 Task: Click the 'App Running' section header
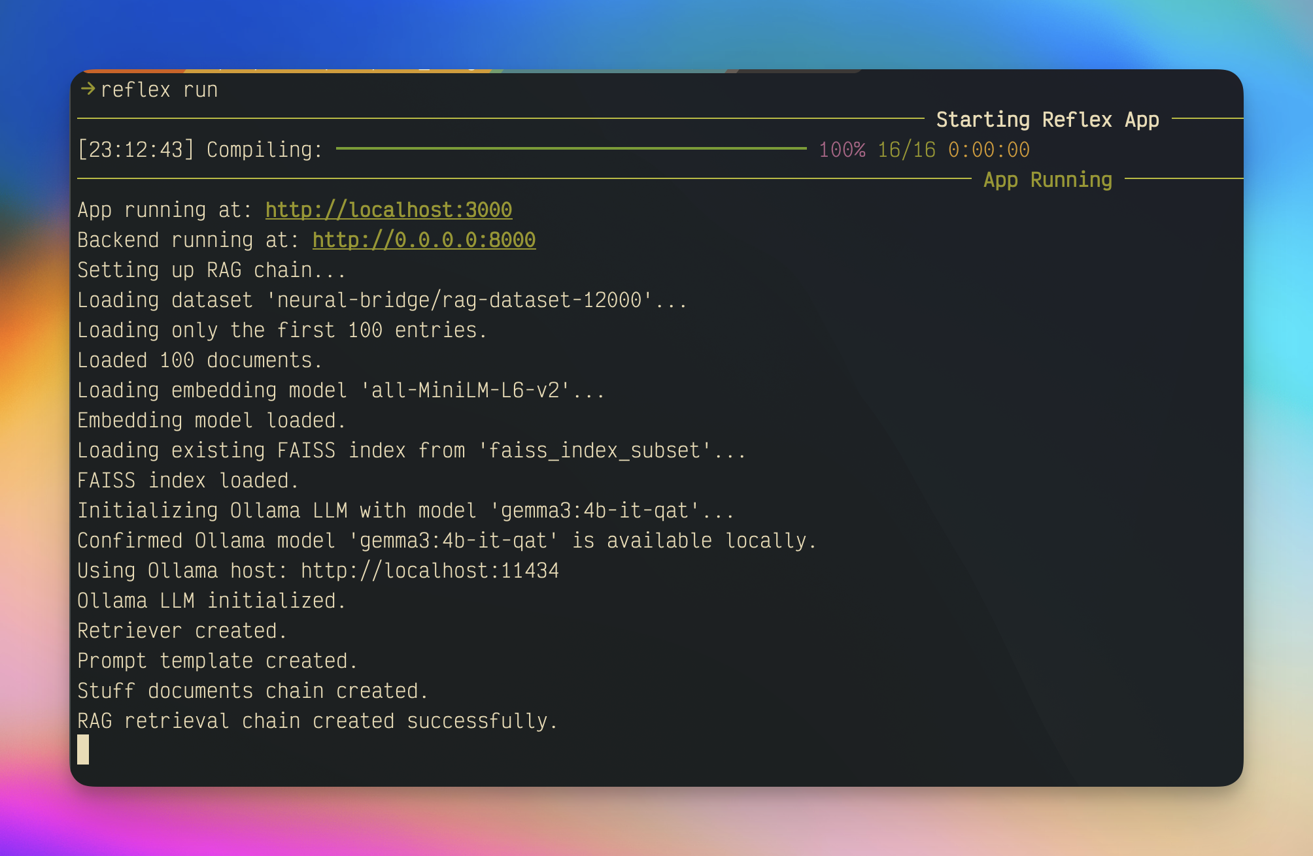(x=1048, y=180)
